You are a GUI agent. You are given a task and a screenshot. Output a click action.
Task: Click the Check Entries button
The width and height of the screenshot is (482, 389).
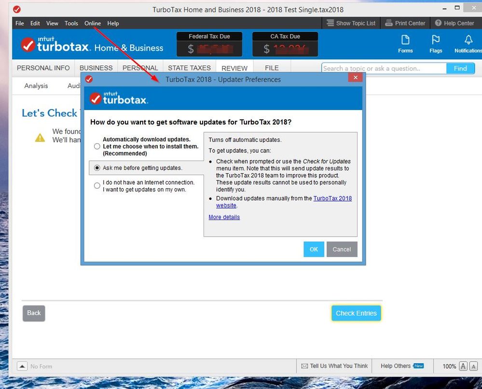pyautogui.click(x=356, y=313)
